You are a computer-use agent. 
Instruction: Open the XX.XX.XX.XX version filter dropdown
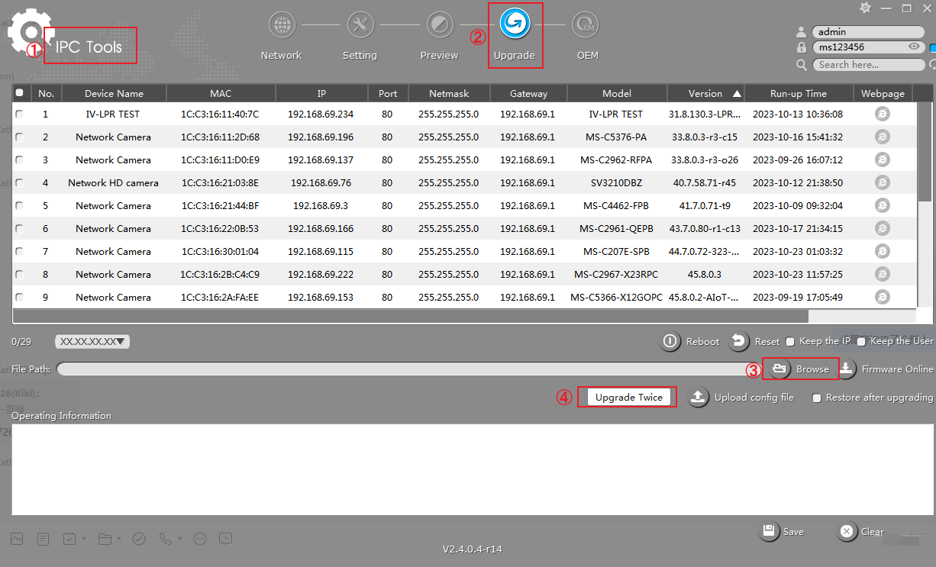click(x=92, y=341)
